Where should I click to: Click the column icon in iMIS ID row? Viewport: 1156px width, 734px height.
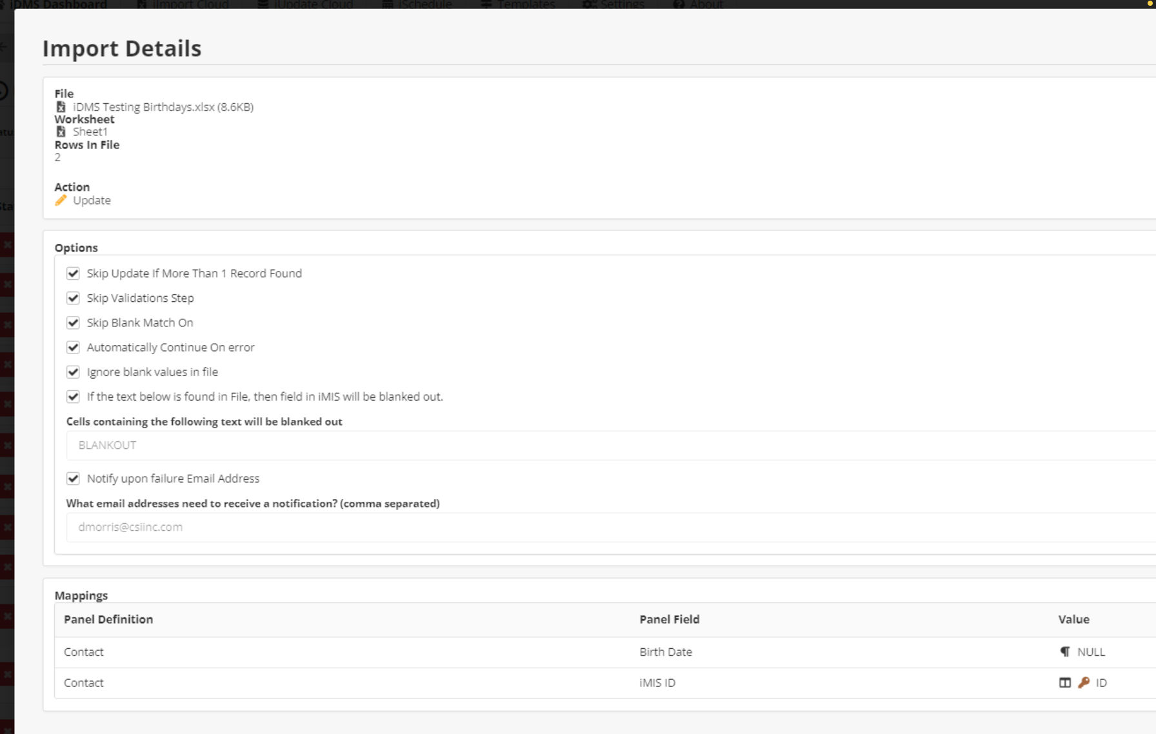pyautogui.click(x=1065, y=683)
